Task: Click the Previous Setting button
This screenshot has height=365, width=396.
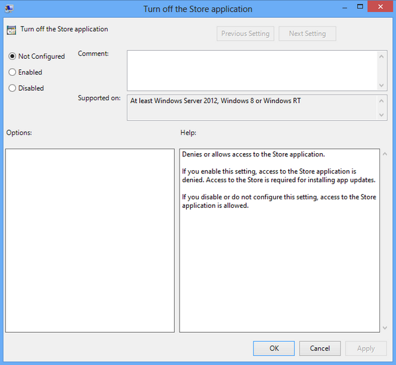Action: point(246,34)
